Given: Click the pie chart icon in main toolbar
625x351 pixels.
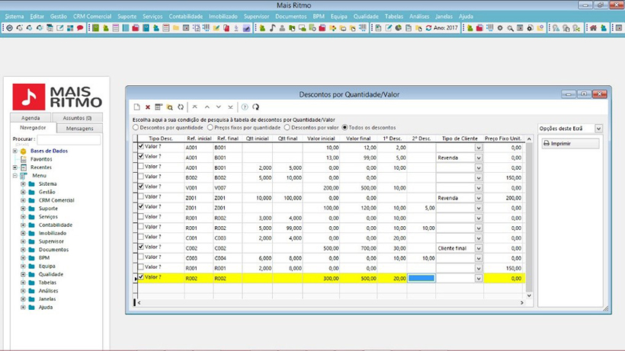Looking at the screenshot, I should click(398, 28).
